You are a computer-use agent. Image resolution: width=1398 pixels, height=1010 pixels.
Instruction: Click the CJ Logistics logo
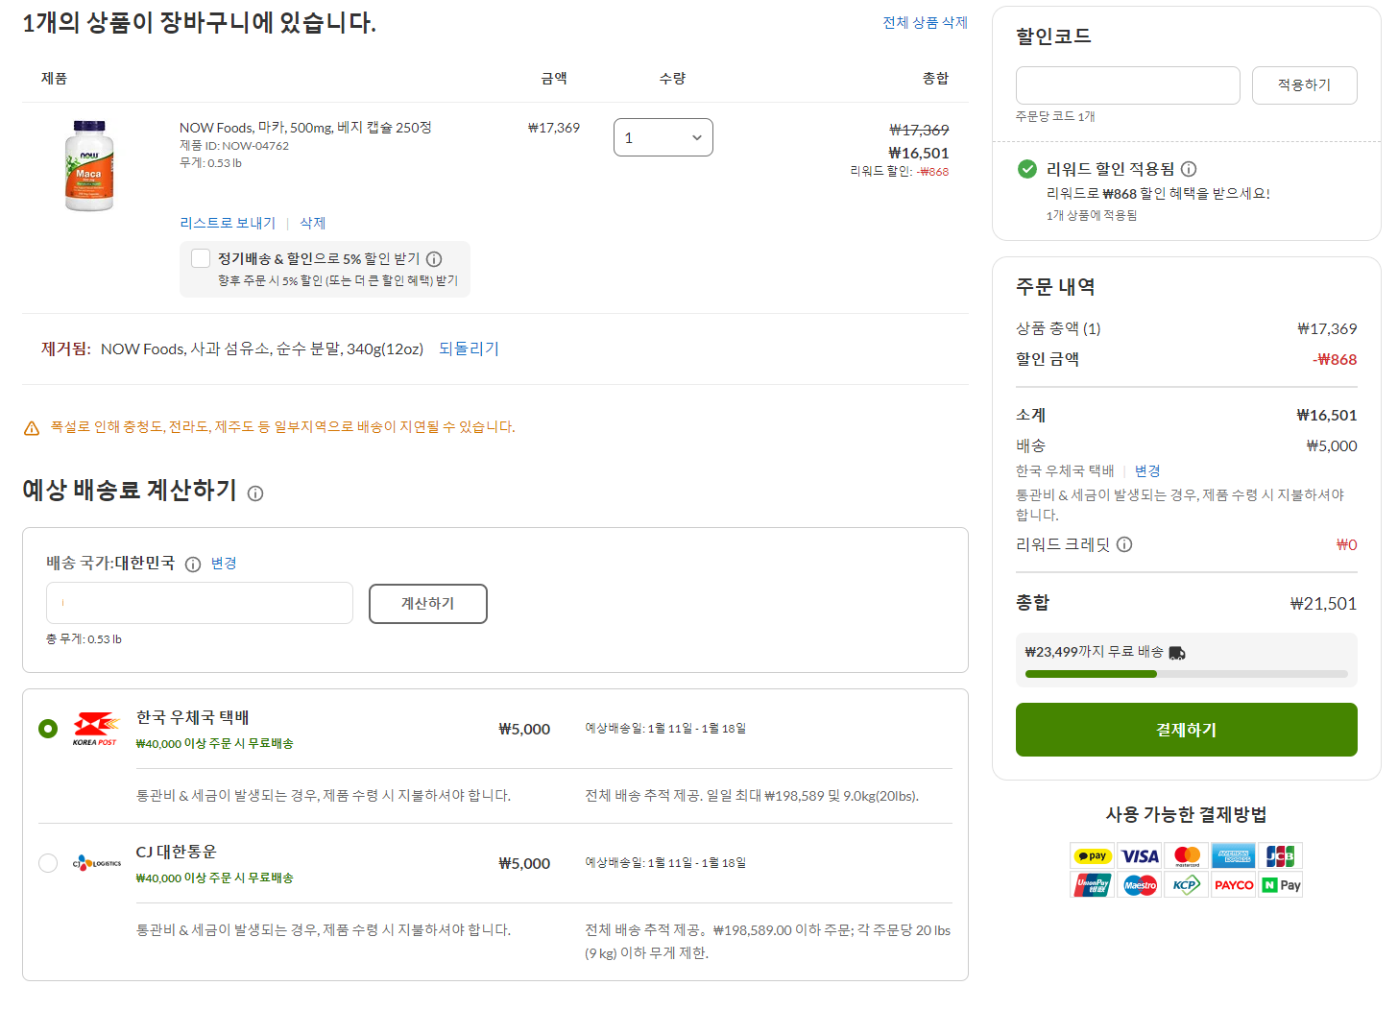pyautogui.click(x=97, y=863)
